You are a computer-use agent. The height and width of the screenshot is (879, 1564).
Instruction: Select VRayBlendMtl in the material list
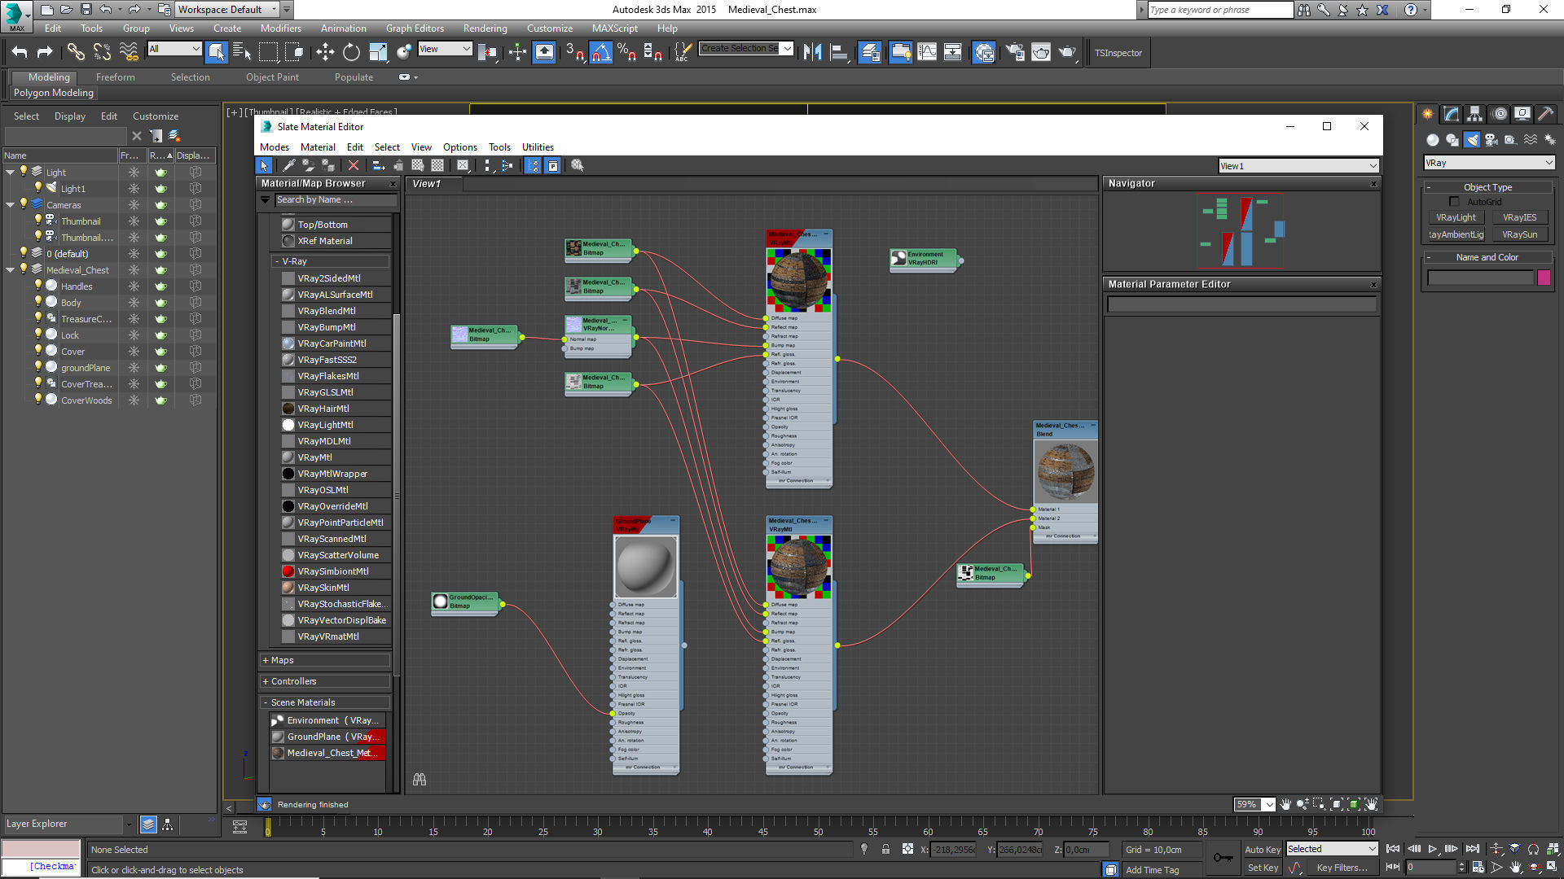tap(326, 311)
